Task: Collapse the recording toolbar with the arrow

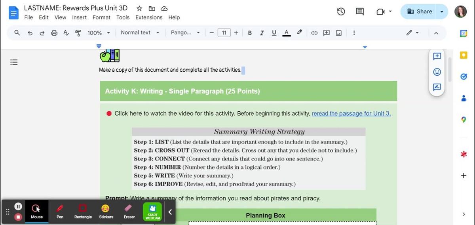Action: coord(170,212)
